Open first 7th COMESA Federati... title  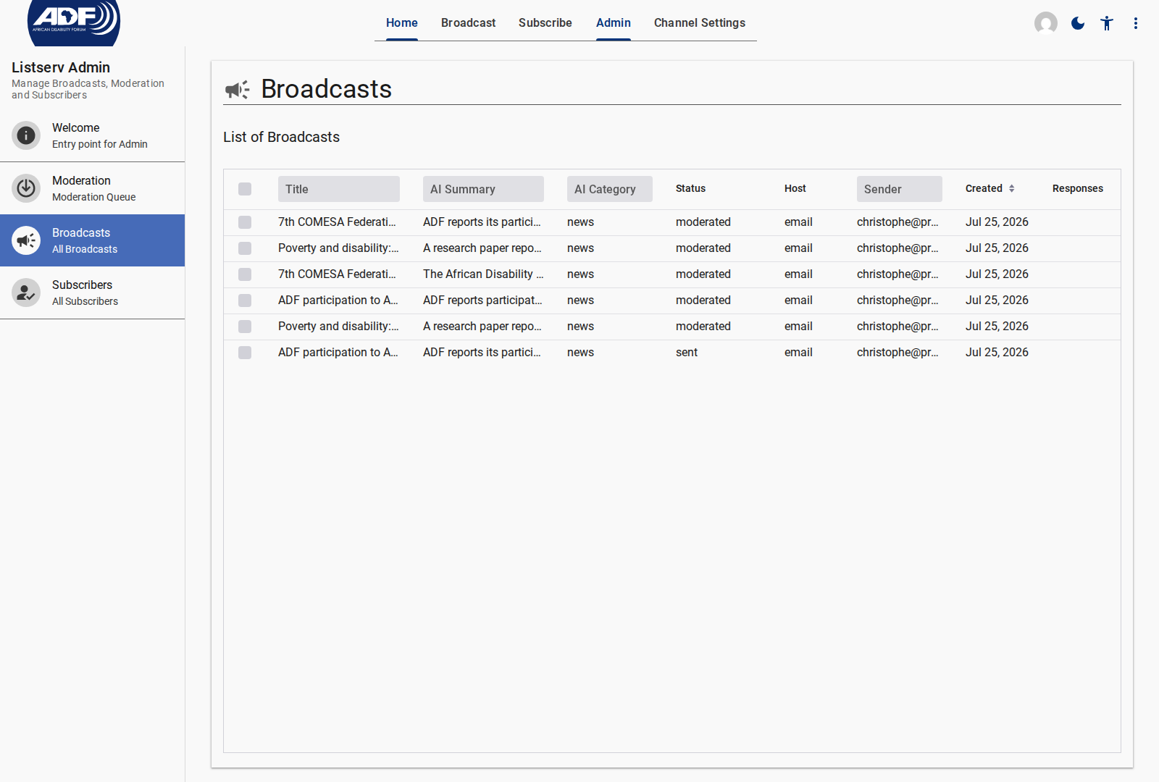[337, 222]
